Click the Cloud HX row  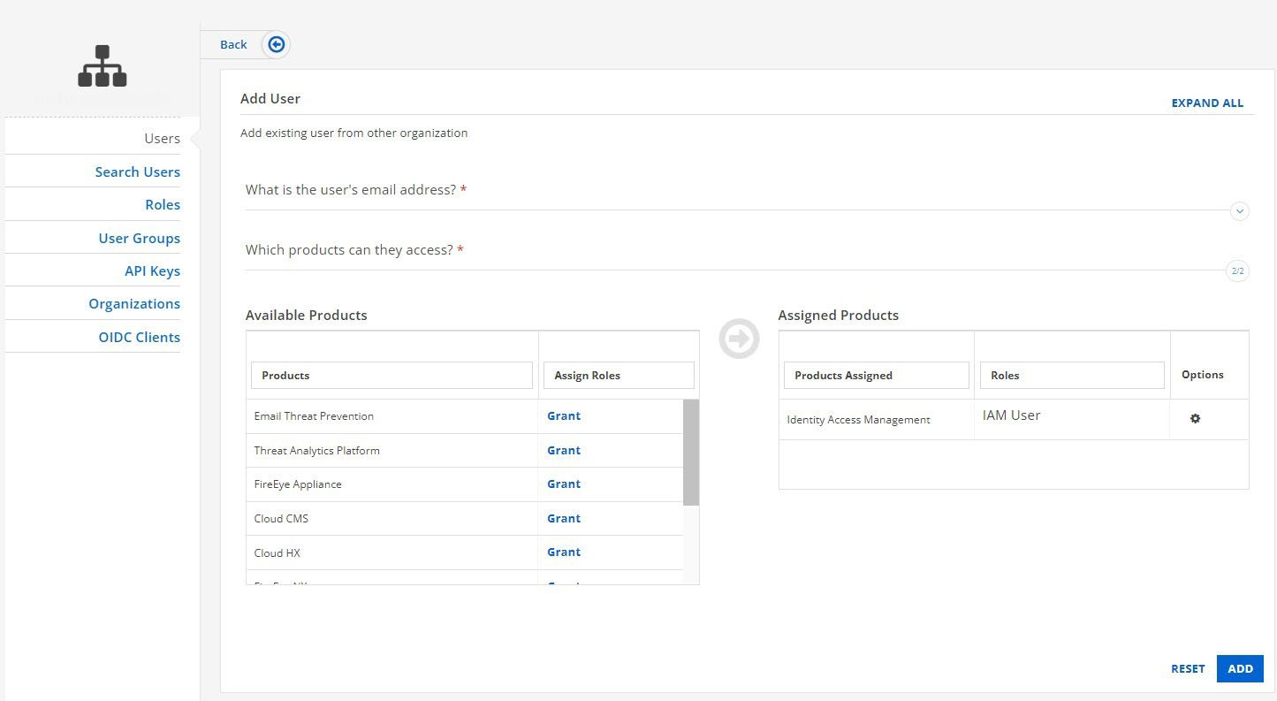(465, 552)
